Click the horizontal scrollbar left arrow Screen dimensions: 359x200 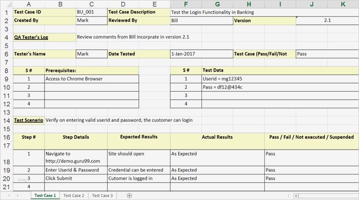(296, 196)
